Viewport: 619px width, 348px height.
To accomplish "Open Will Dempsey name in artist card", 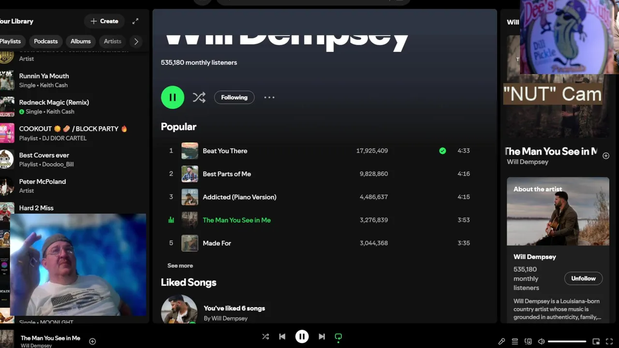I will pyautogui.click(x=534, y=257).
